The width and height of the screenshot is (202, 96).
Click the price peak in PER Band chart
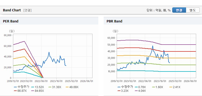pyautogui.click(x=49, y=52)
